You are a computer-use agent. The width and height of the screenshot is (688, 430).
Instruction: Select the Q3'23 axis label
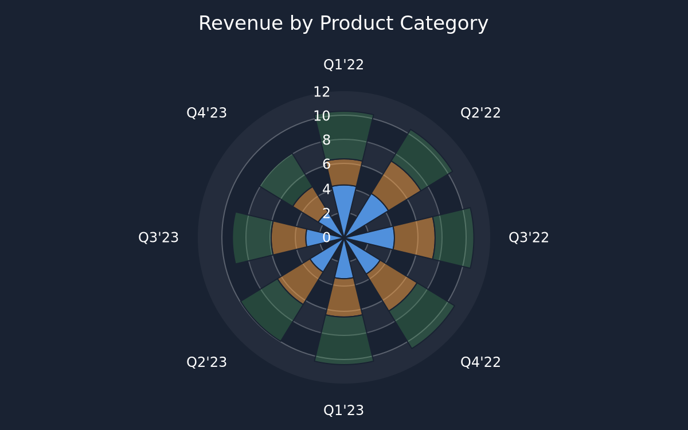click(158, 237)
